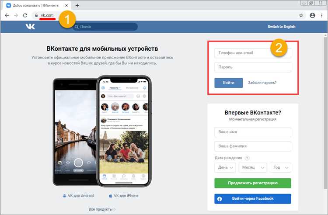Click the Ваша фамилия field
This screenshot has height=215, width=328.
click(253, 146)
